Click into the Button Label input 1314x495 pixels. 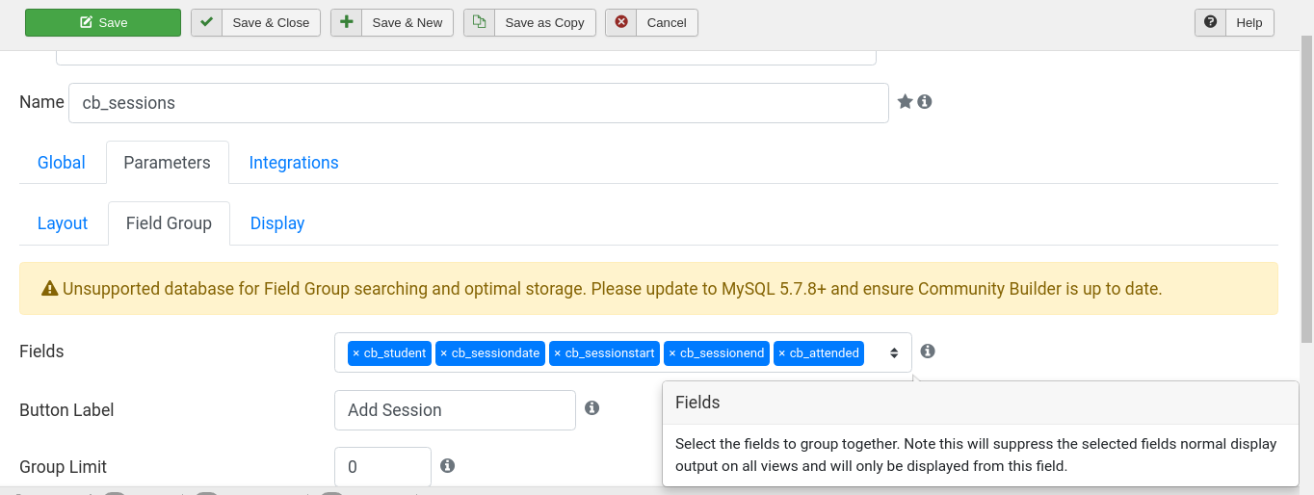455,410
